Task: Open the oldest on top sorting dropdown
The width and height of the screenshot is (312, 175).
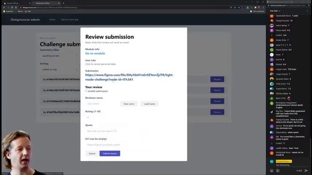Action: pos(59,70)
